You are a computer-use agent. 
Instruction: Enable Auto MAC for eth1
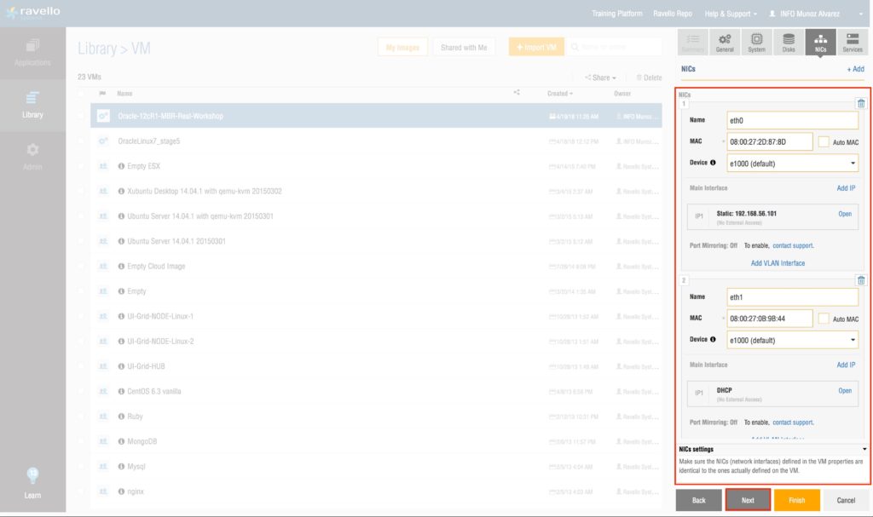[824, 319]
